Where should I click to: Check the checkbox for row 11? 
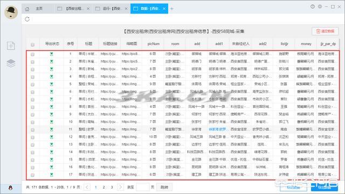32,130
